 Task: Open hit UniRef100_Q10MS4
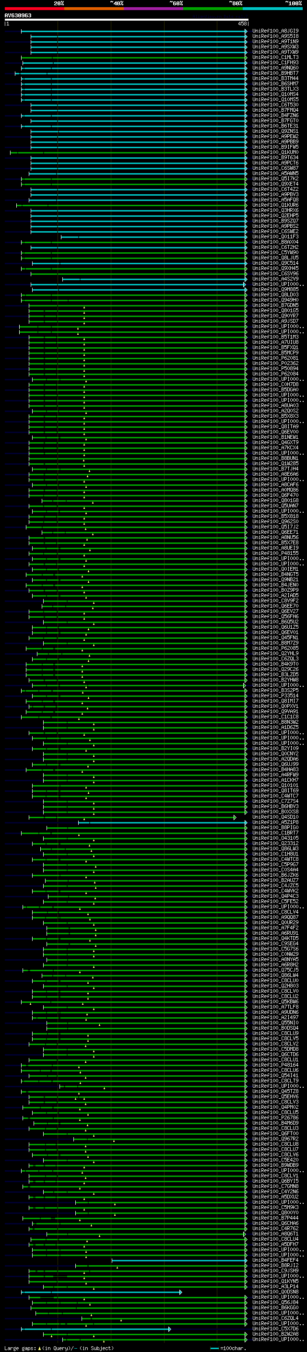pos(275,94)
